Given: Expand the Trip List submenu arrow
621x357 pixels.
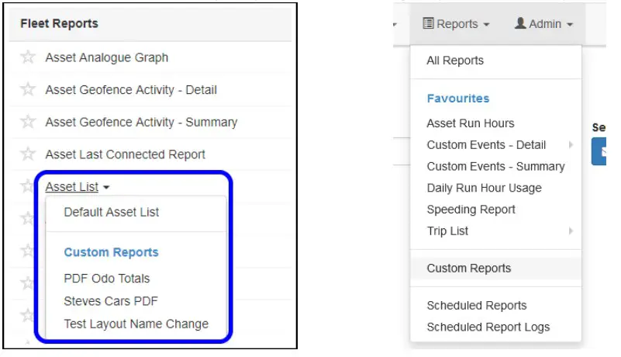Looking at the screenshot, I should [571, 231].
